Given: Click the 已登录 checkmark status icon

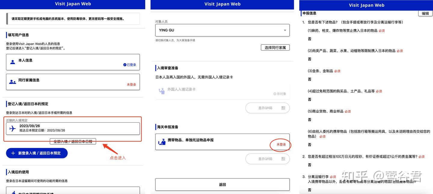Looking at the screenshot, I should (x=124, y=65).
